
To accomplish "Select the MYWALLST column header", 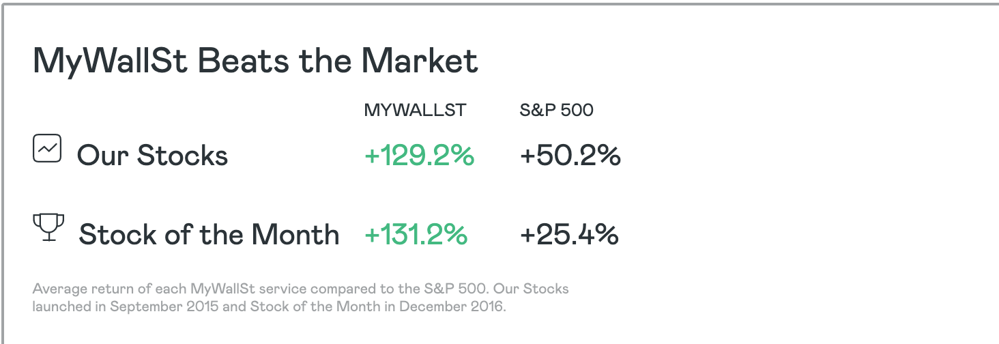I will [415, 110].
